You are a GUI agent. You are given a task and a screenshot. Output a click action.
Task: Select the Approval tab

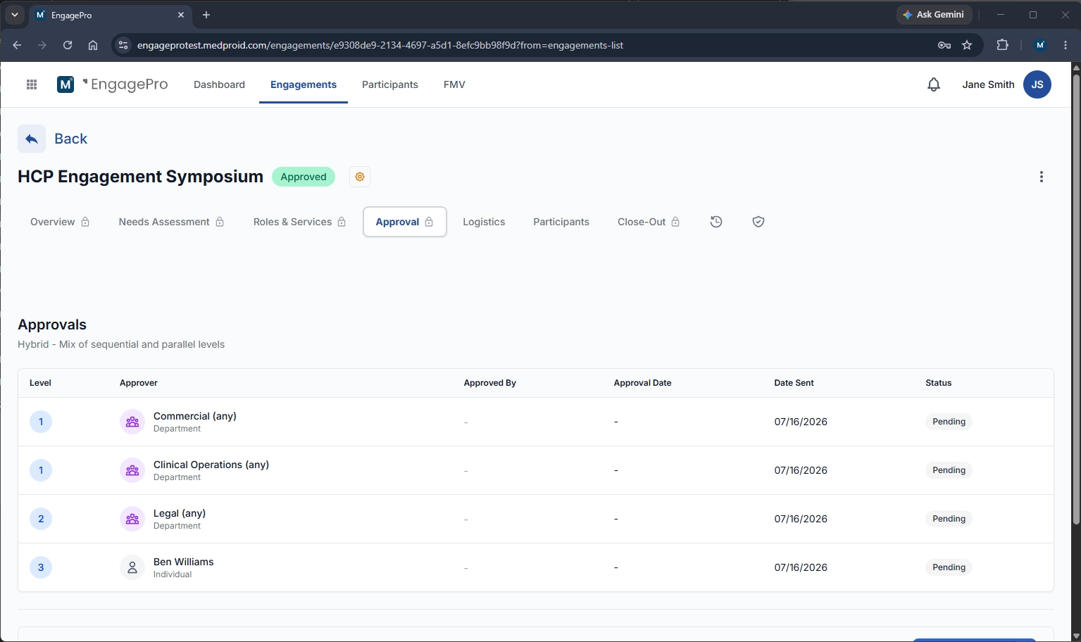coord(405,222)
